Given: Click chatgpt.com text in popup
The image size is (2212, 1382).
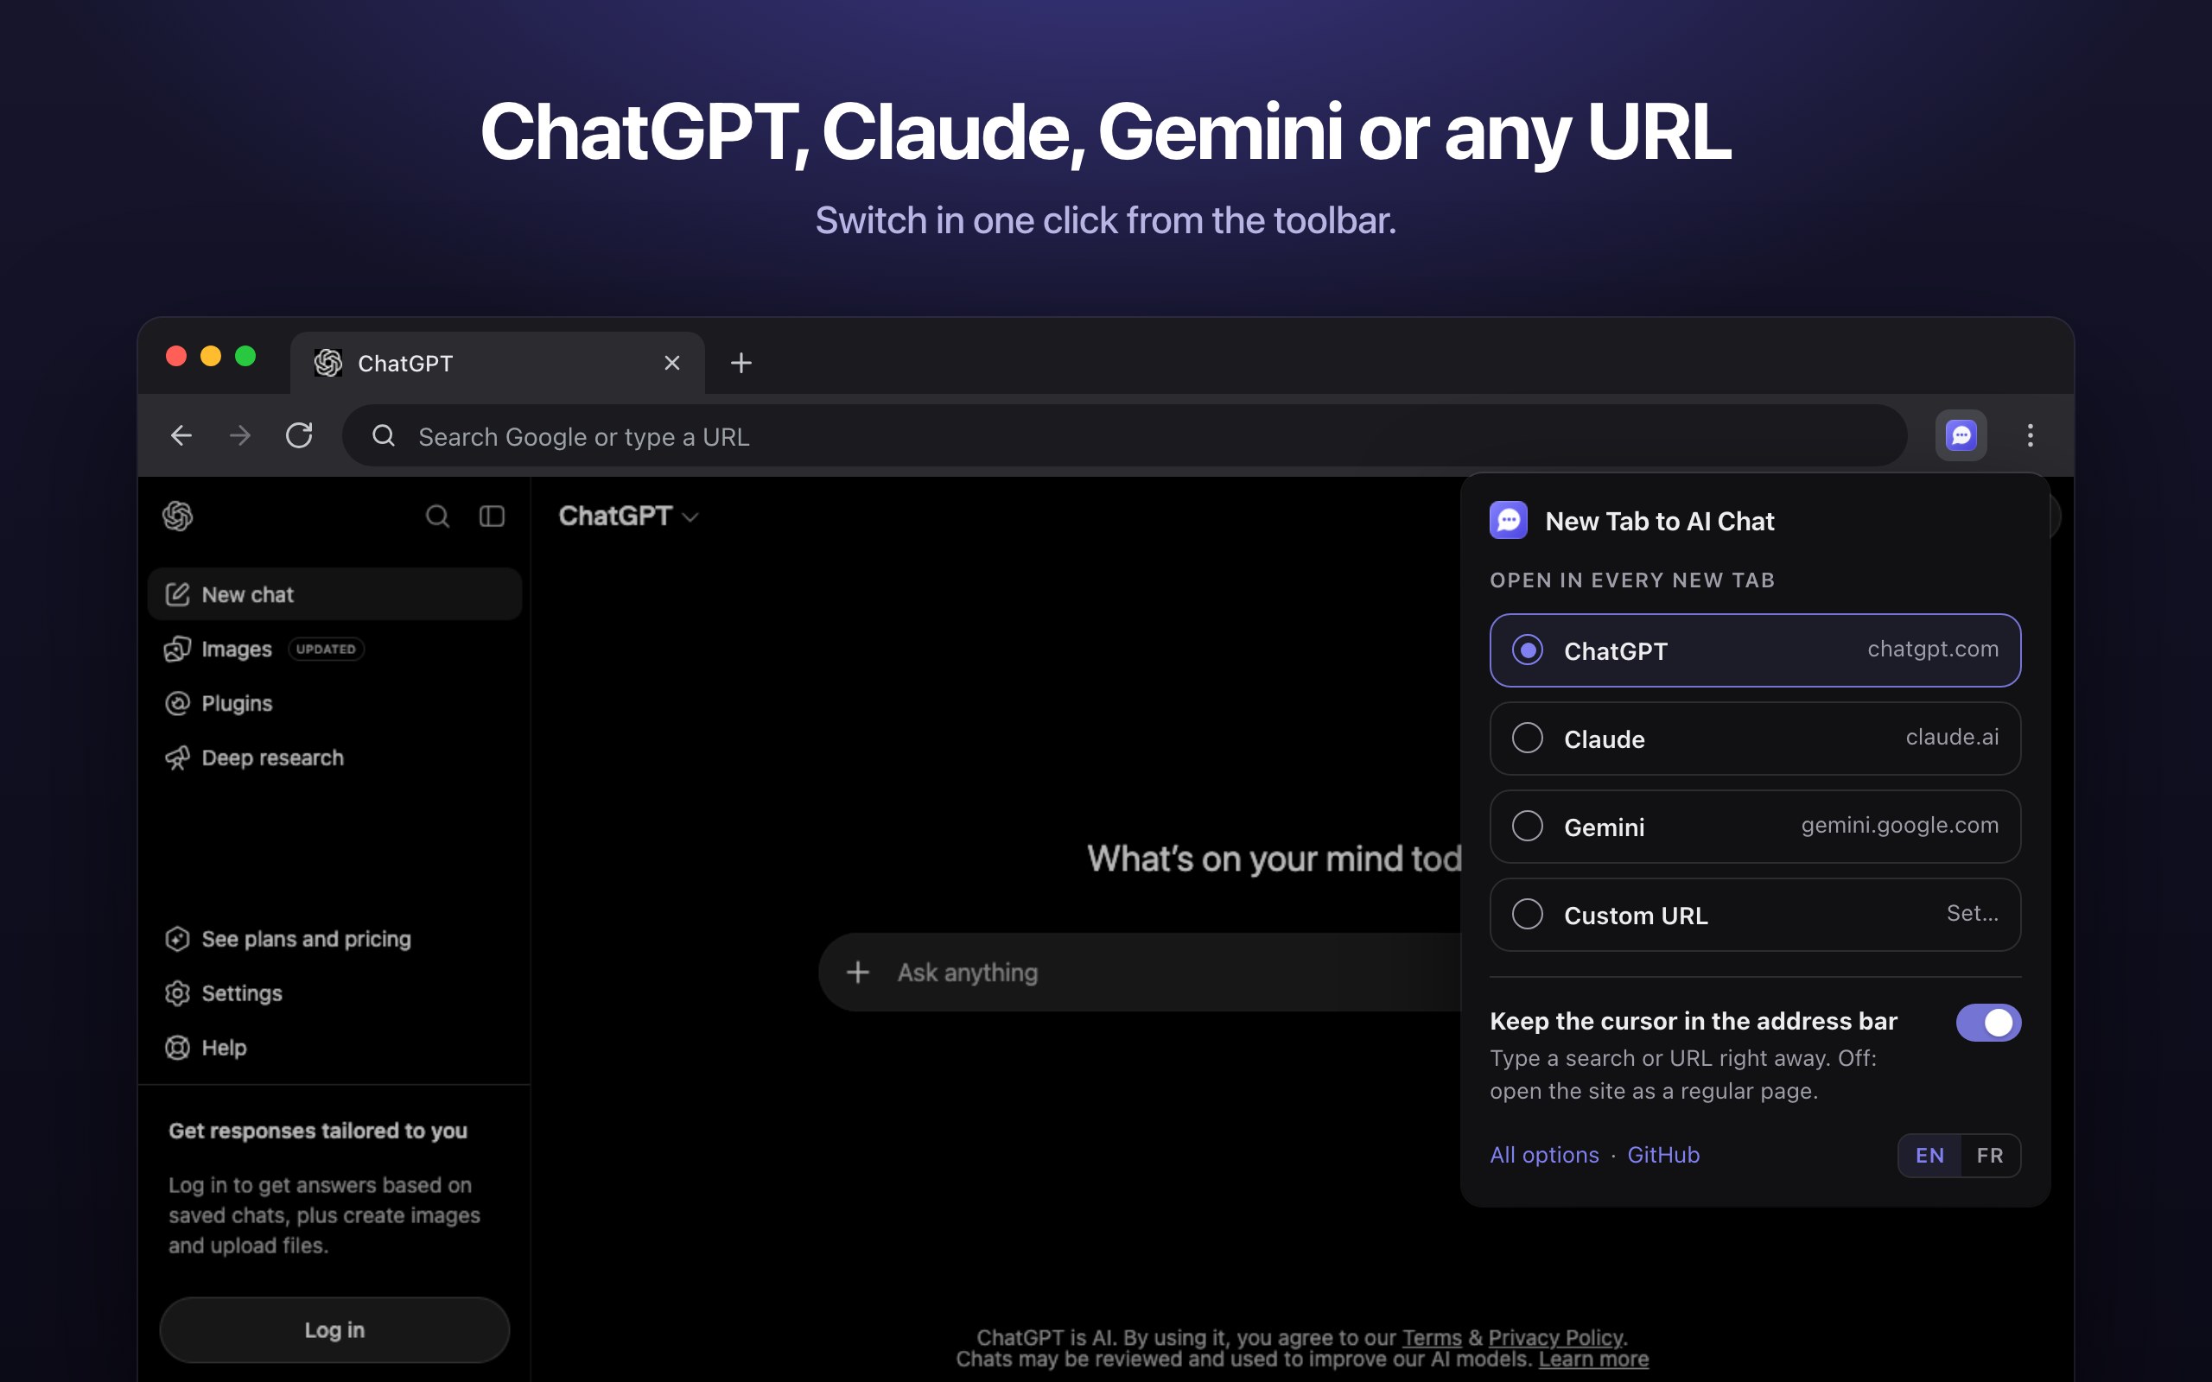Looking at the screenshot, I should click(1932, 649).
